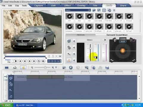Open the Clip menu

coord(17,6)
